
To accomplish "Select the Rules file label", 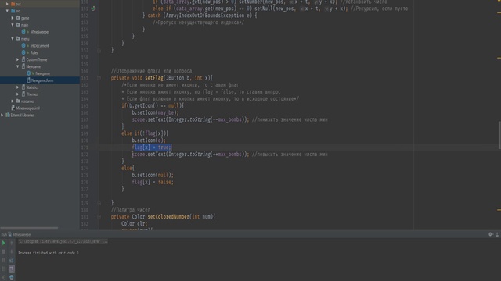I will 34,52.
